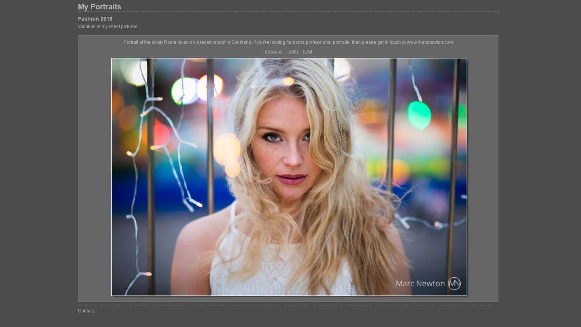This screenshot has width=581, height=327.
Task: Open the Contact link
Action: pyautogui.click(x=86, y=311)
